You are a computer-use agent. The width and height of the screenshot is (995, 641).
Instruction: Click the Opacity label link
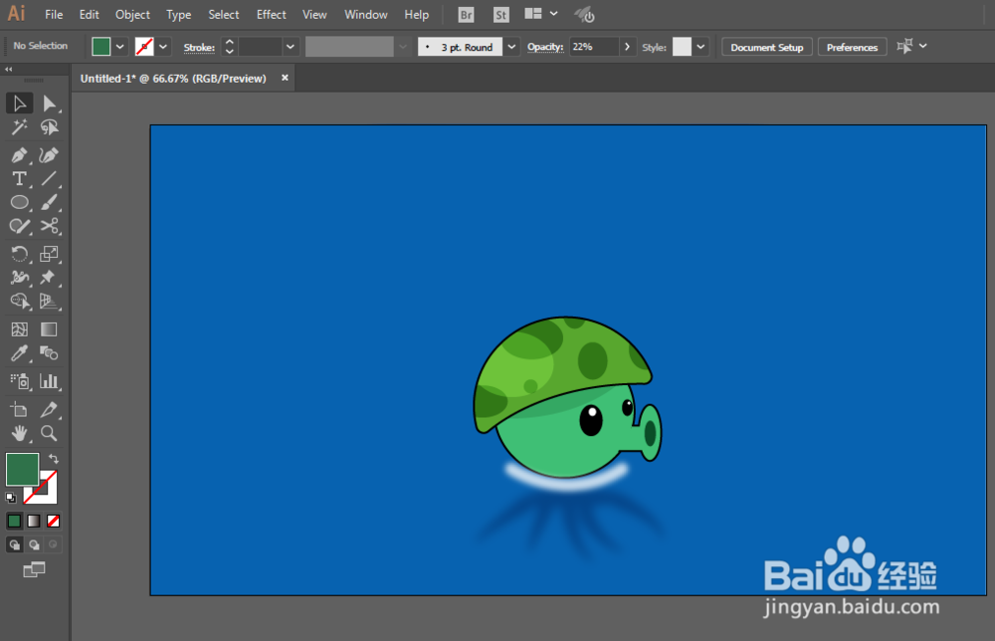point(545,47)
